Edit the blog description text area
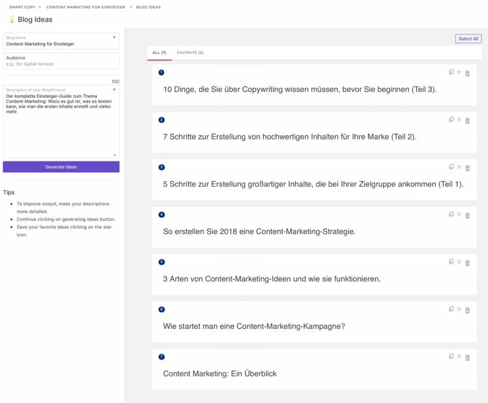This screenshot has height=403, width=488. (x=61, y=125)
